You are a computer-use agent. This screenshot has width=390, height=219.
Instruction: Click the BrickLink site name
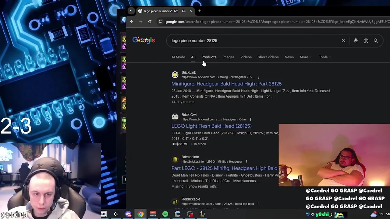coord(189,72)
